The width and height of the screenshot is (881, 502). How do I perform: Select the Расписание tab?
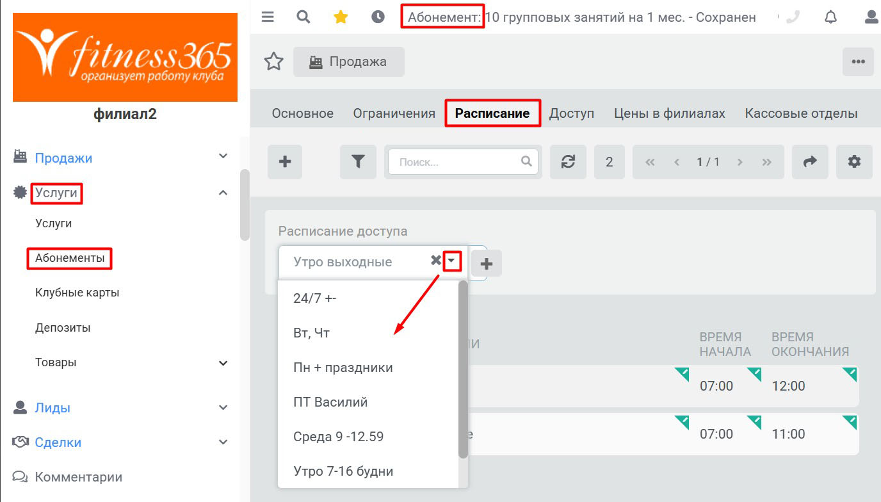pos(492,113)
